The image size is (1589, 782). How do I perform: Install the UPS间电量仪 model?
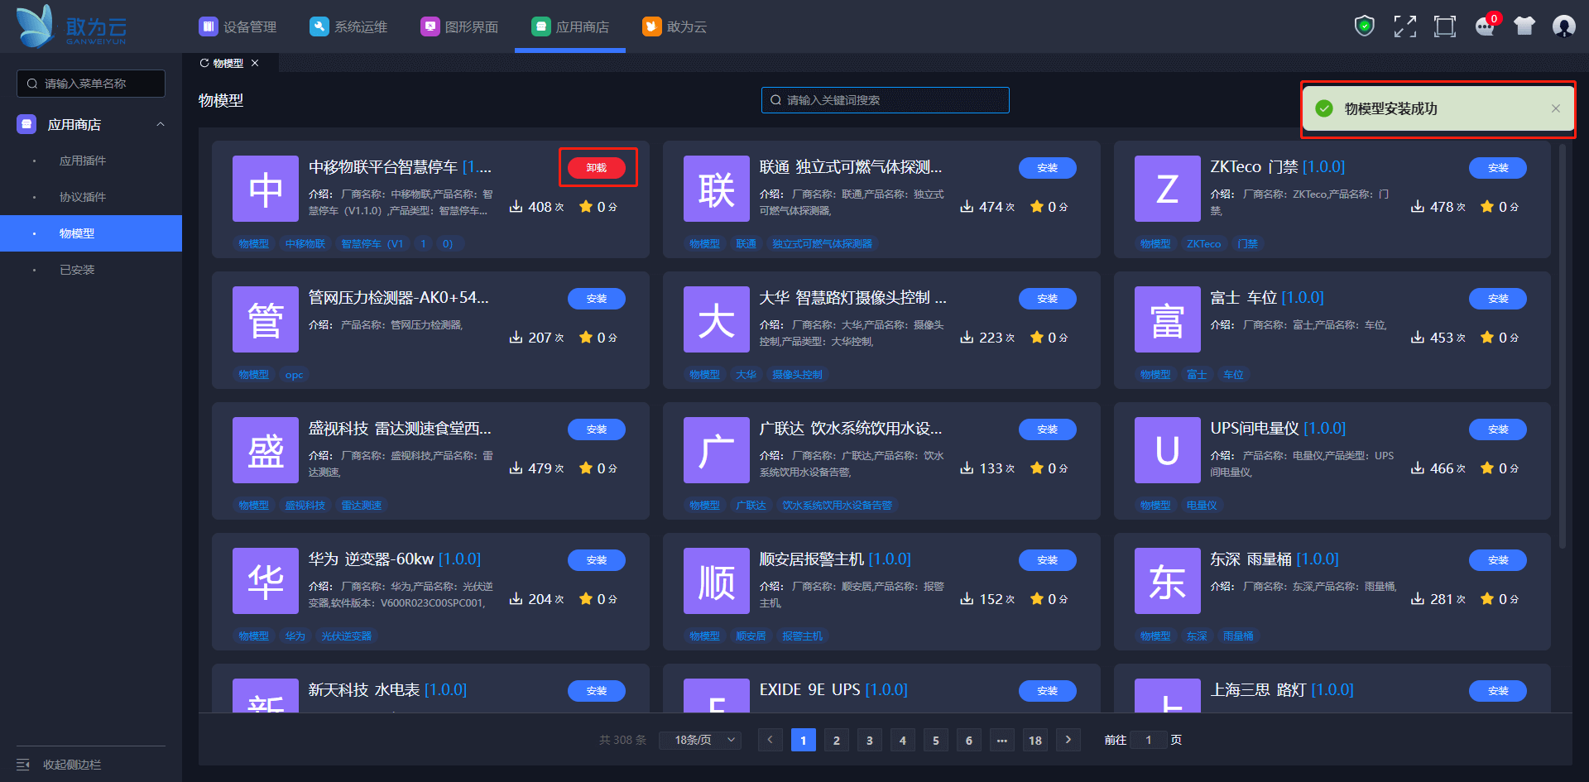coord(1498,429)
